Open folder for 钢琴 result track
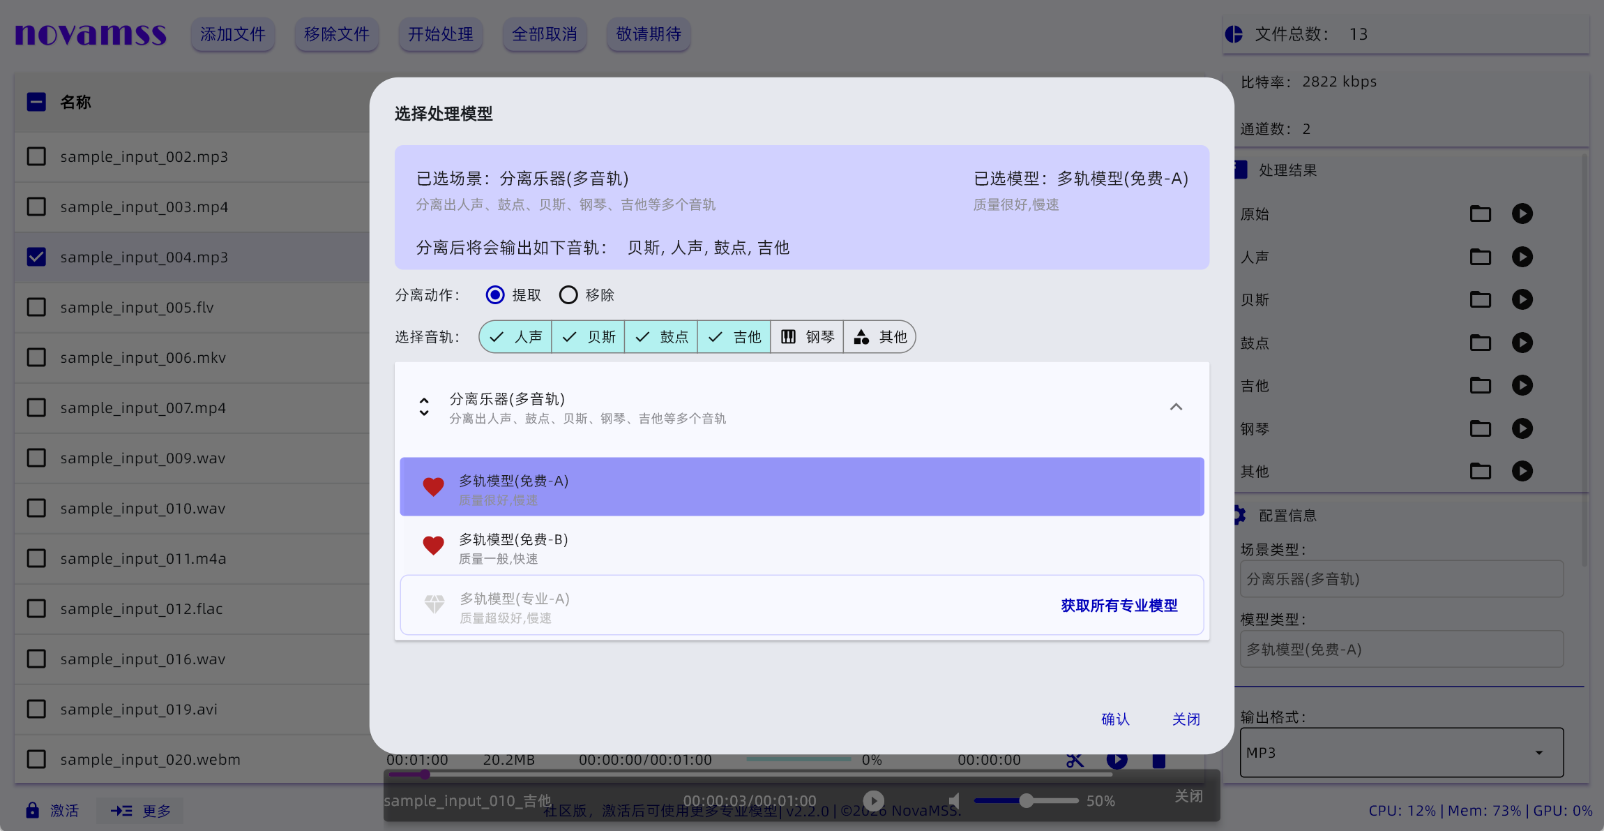This screenshot has width=1604, height=831. [x=1480, y=428]
